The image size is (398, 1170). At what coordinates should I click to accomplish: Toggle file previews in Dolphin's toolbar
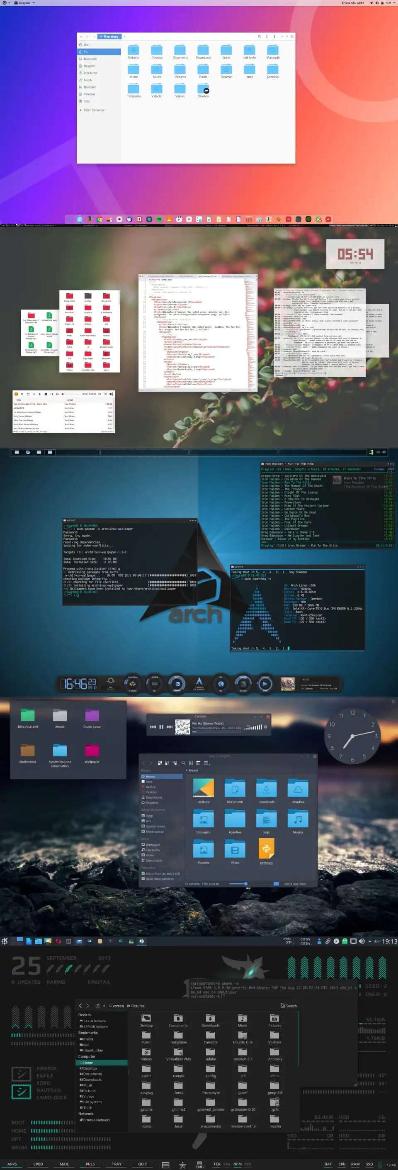[x=191, y=763]
